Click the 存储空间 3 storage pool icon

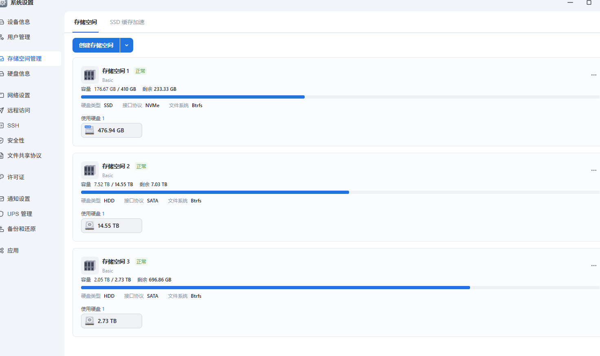point(90,266)
